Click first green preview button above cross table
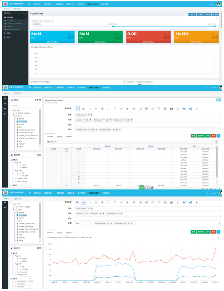The image size is (224, 291). tap(193, 136)
